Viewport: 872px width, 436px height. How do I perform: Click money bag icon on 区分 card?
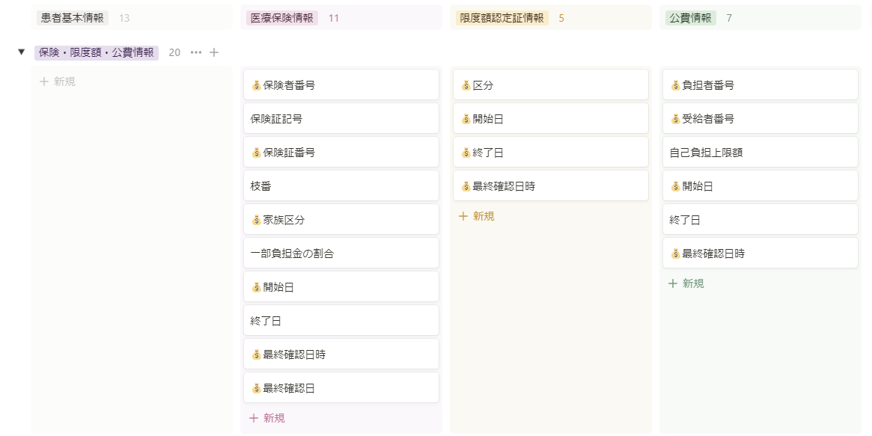tap(466, 85)
